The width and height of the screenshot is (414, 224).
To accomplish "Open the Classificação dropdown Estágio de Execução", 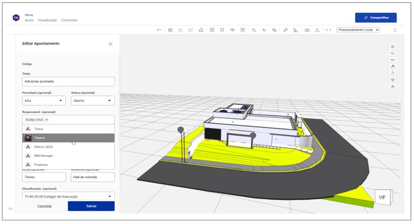I will [69, 196].
